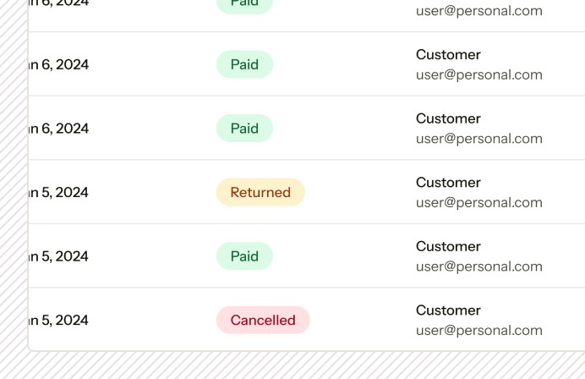Screen dimensions: 585x379
Task: Select the date cell of the Cancelled order
Action: tap(58, 320)
